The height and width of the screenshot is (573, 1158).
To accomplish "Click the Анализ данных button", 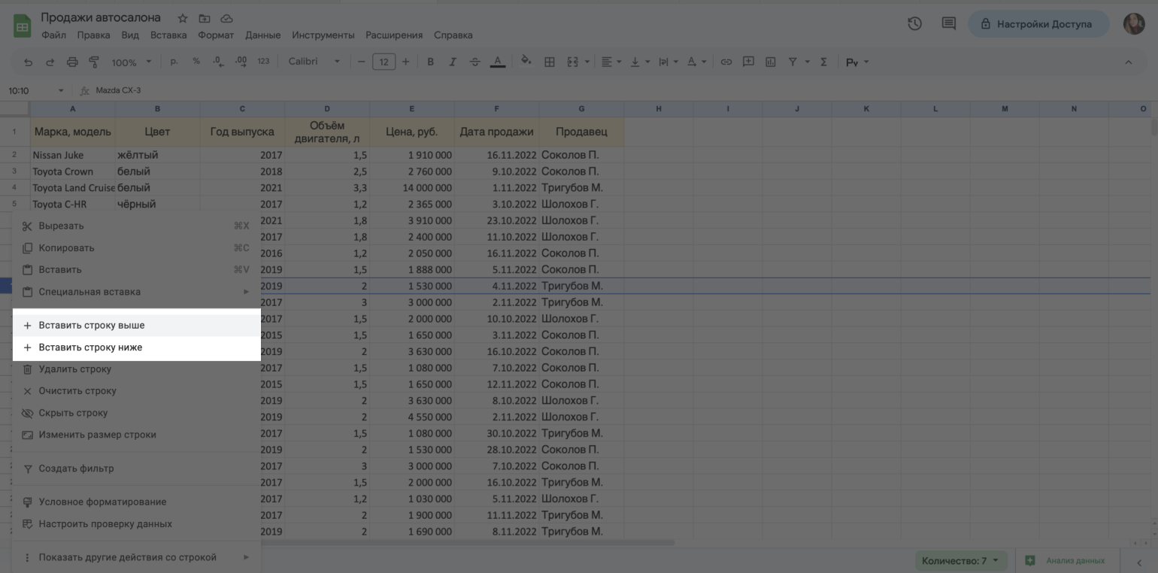I will pyautogui.click(x=1066, y=560).
